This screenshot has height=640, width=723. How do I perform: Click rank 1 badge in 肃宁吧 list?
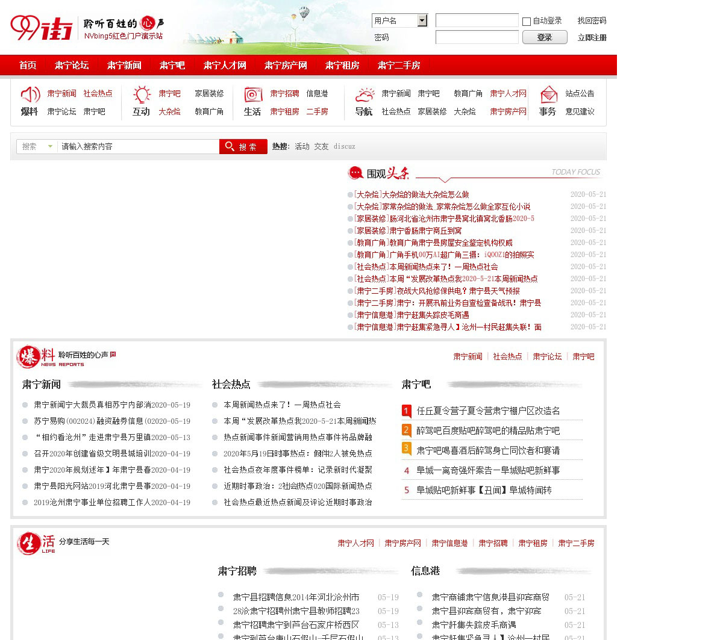click(x=406, y=411)
